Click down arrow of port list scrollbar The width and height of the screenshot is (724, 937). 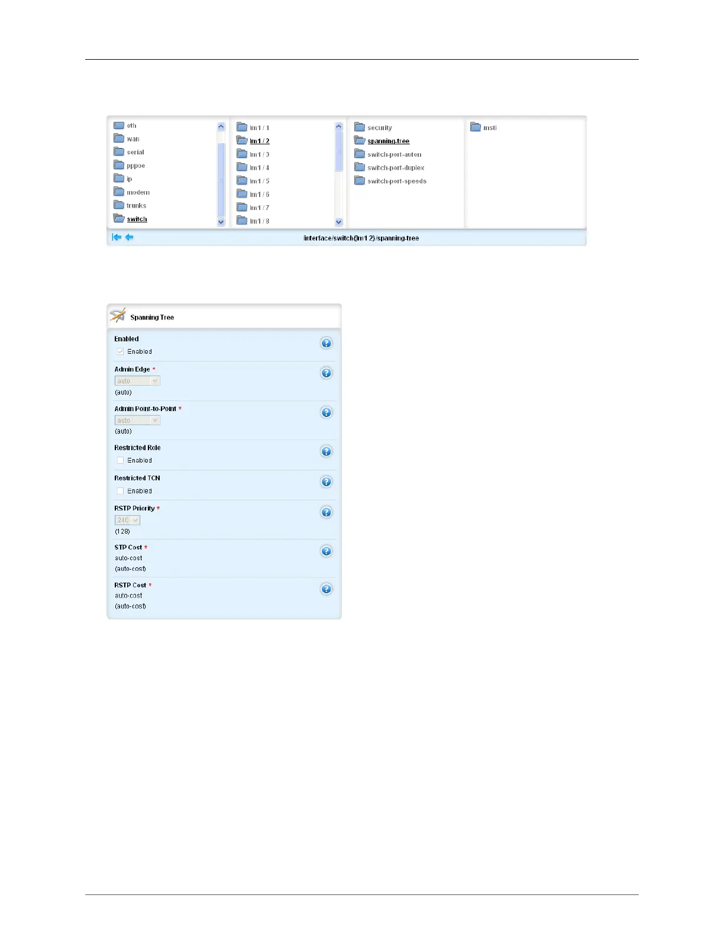pyautogui.click(x=339, y=222)
